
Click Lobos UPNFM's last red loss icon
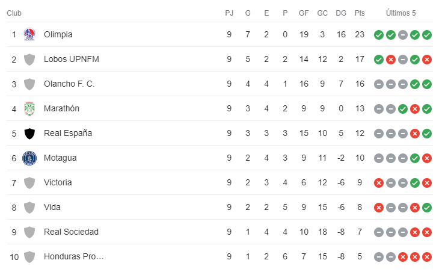427,60
